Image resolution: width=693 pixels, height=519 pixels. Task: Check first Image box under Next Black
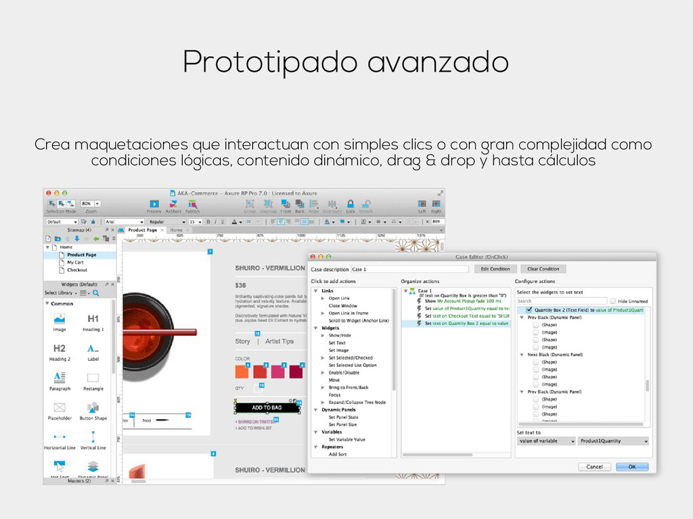[x=536, y=370]
